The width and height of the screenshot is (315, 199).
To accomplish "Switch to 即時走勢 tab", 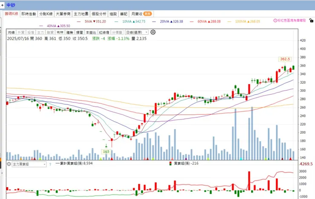I will (x=29, y=14).
